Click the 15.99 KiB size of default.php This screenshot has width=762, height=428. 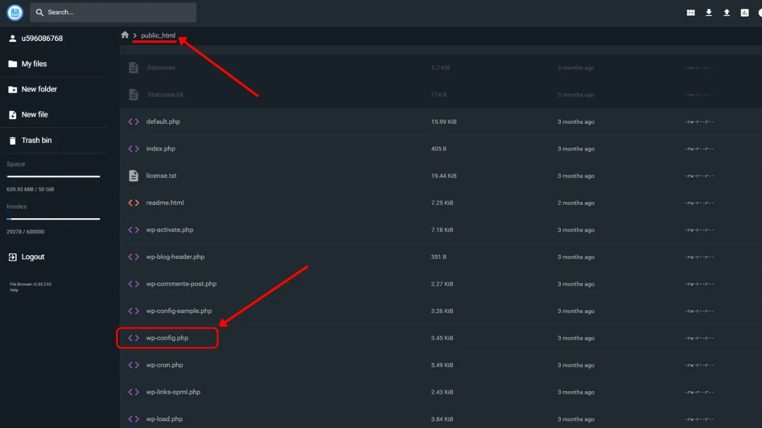(444, 122)
